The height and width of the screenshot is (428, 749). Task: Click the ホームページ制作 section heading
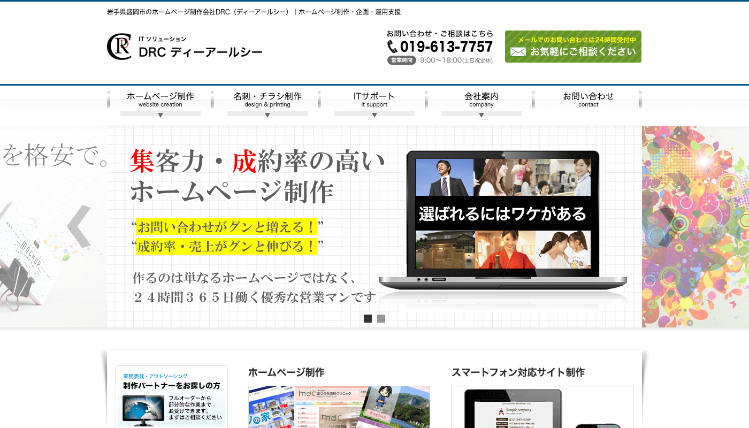point(286,372)
